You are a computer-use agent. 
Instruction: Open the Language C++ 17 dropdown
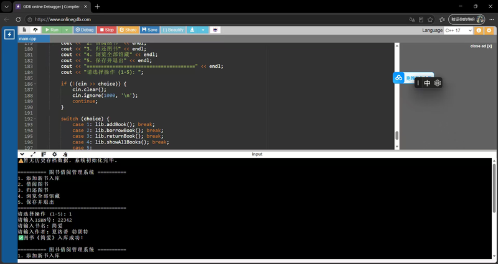click(458, 30)
